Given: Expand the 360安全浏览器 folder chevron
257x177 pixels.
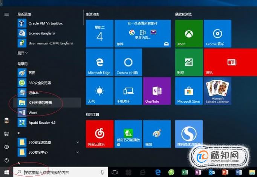Looking at the screenshot, I should point(78,142).
